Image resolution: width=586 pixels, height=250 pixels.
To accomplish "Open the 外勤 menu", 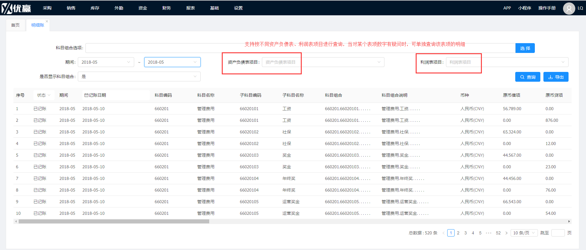I will [x=119, y=8].
